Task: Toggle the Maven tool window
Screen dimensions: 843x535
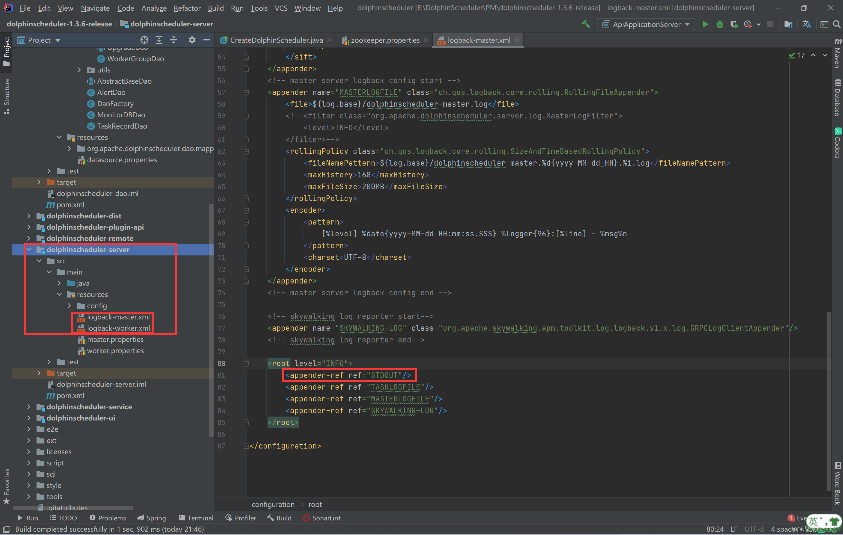Action: [x=837, y=54]
